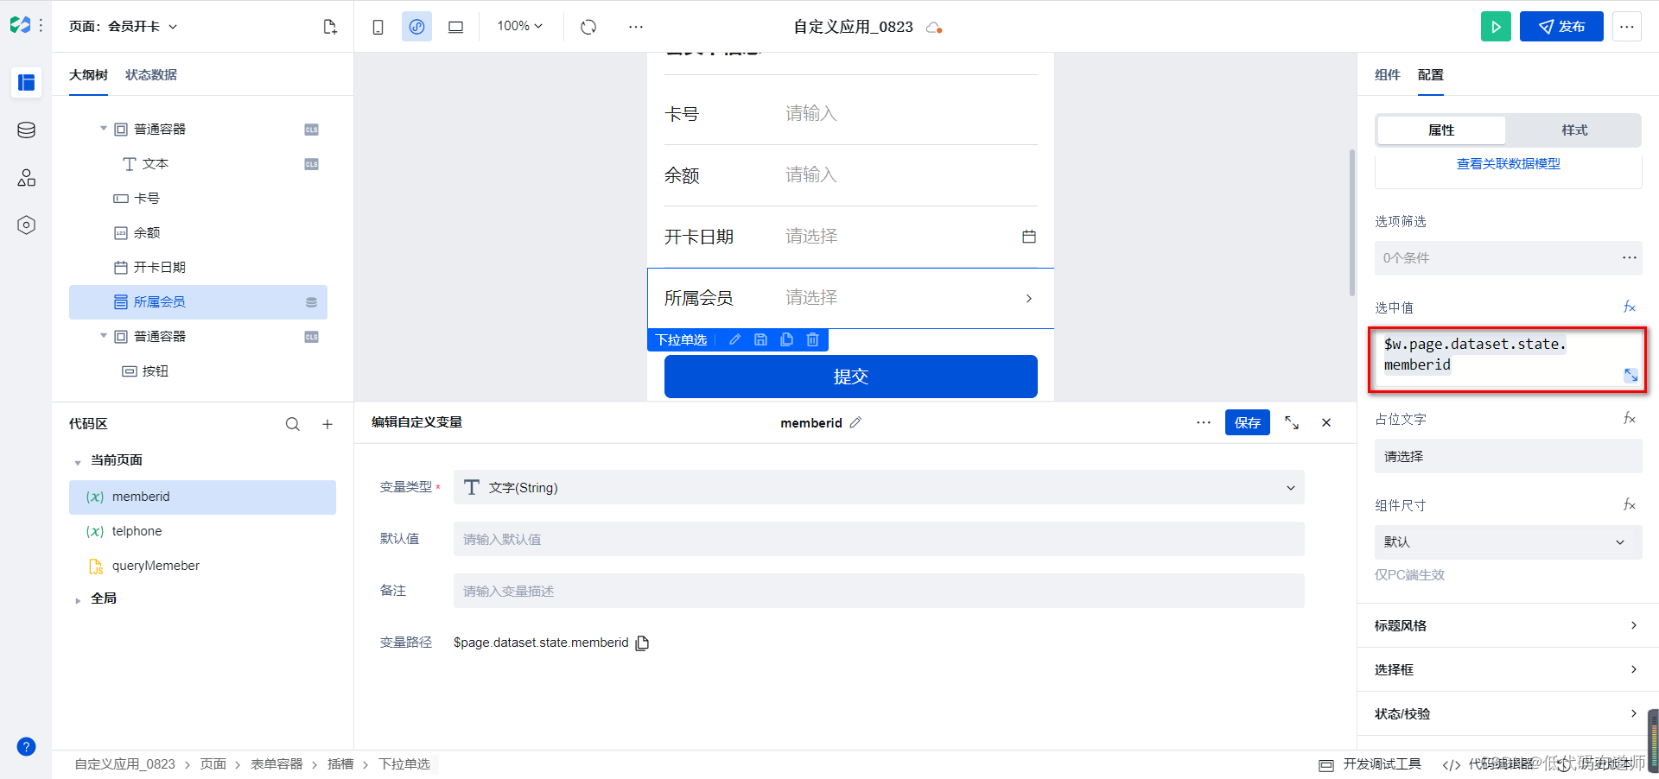Click the 查看关联数据模型 link
1659x779 pixels.
(1508, 164)
